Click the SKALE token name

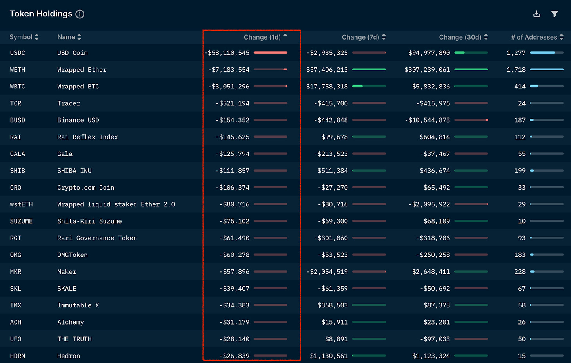click(x=67, y=289)
